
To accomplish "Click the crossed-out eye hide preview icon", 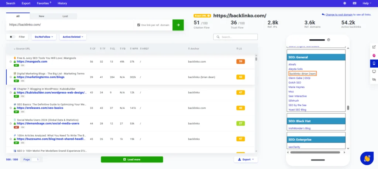I will point(374,80).
